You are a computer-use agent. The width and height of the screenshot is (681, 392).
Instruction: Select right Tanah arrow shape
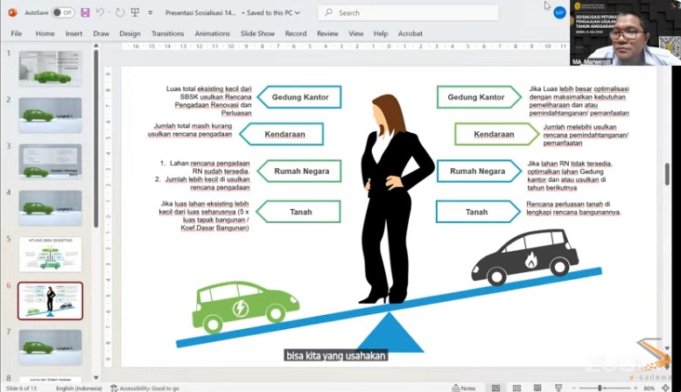coord(478,212)
